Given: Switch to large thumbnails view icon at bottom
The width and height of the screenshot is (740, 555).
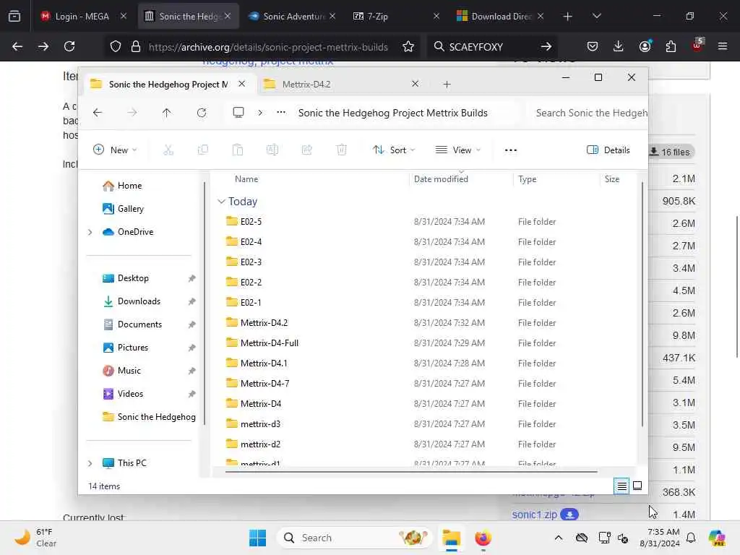Looking at the screenshot, I should (x=637, y=486).
